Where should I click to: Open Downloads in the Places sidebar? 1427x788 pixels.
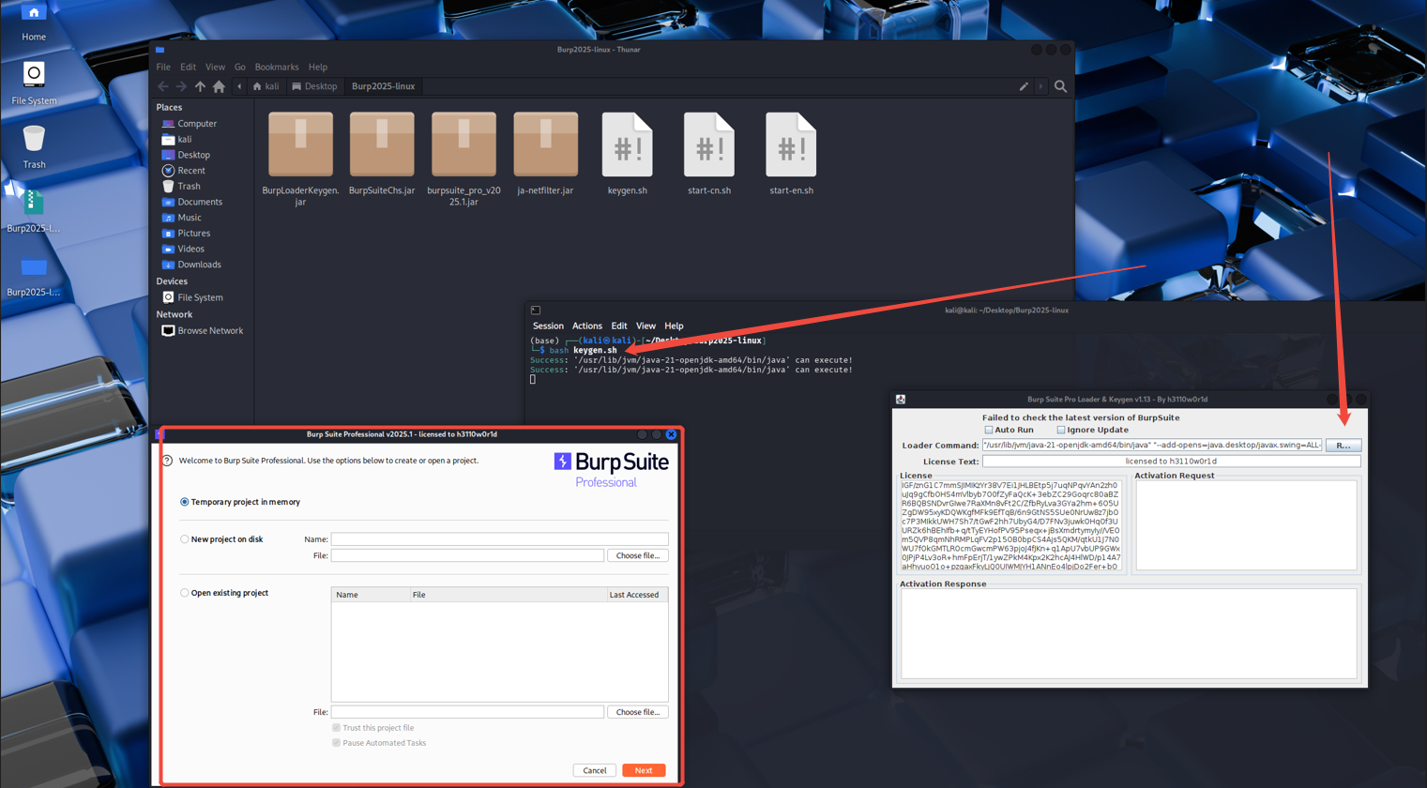coord(199,265)
